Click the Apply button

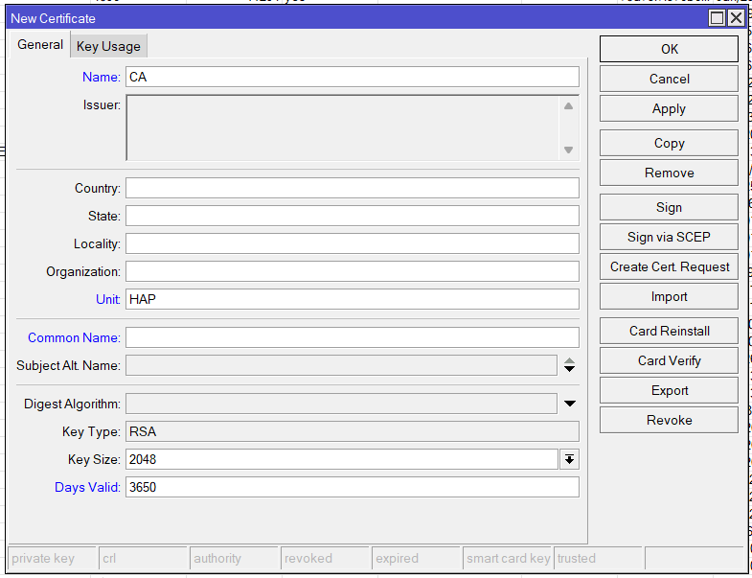pyautogui.click(x=669, y=108)
